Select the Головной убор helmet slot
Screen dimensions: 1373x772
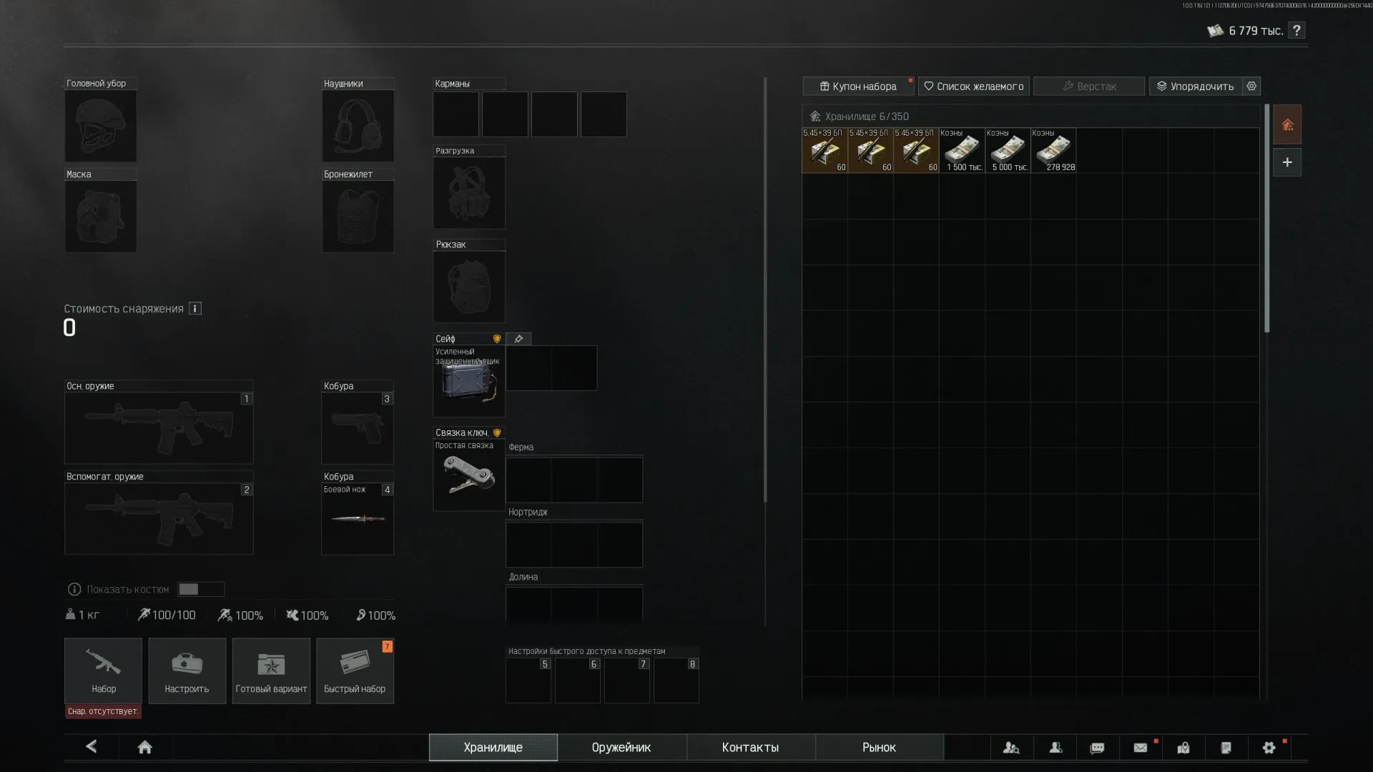101,126
